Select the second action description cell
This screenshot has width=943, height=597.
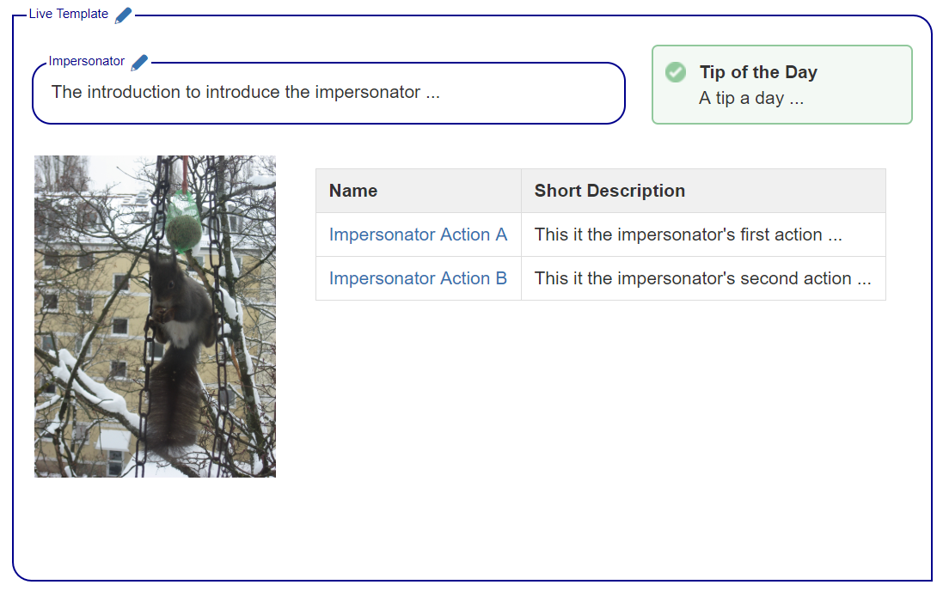[x=702, y=278]
